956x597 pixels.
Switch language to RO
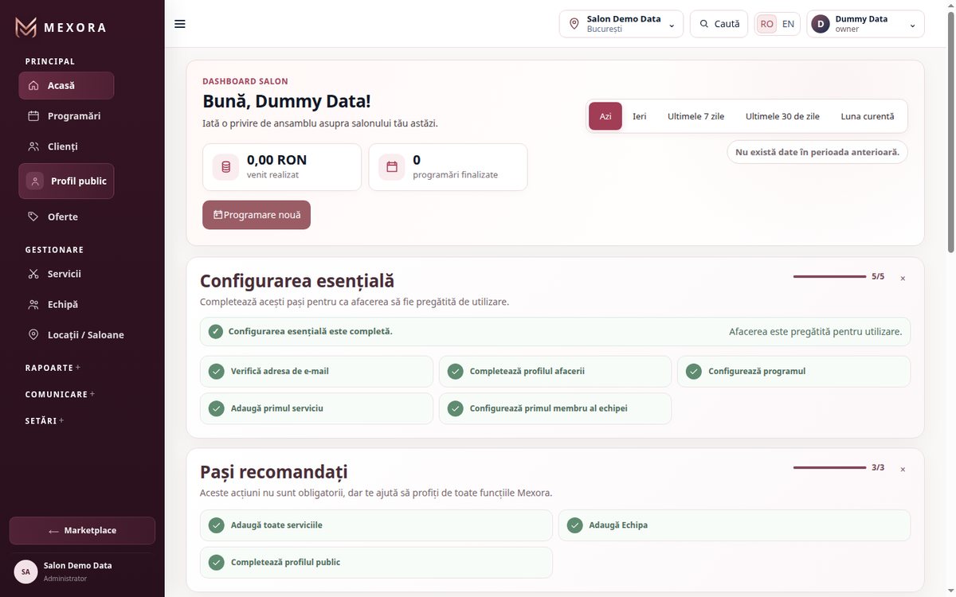click(x=766, y=24)
